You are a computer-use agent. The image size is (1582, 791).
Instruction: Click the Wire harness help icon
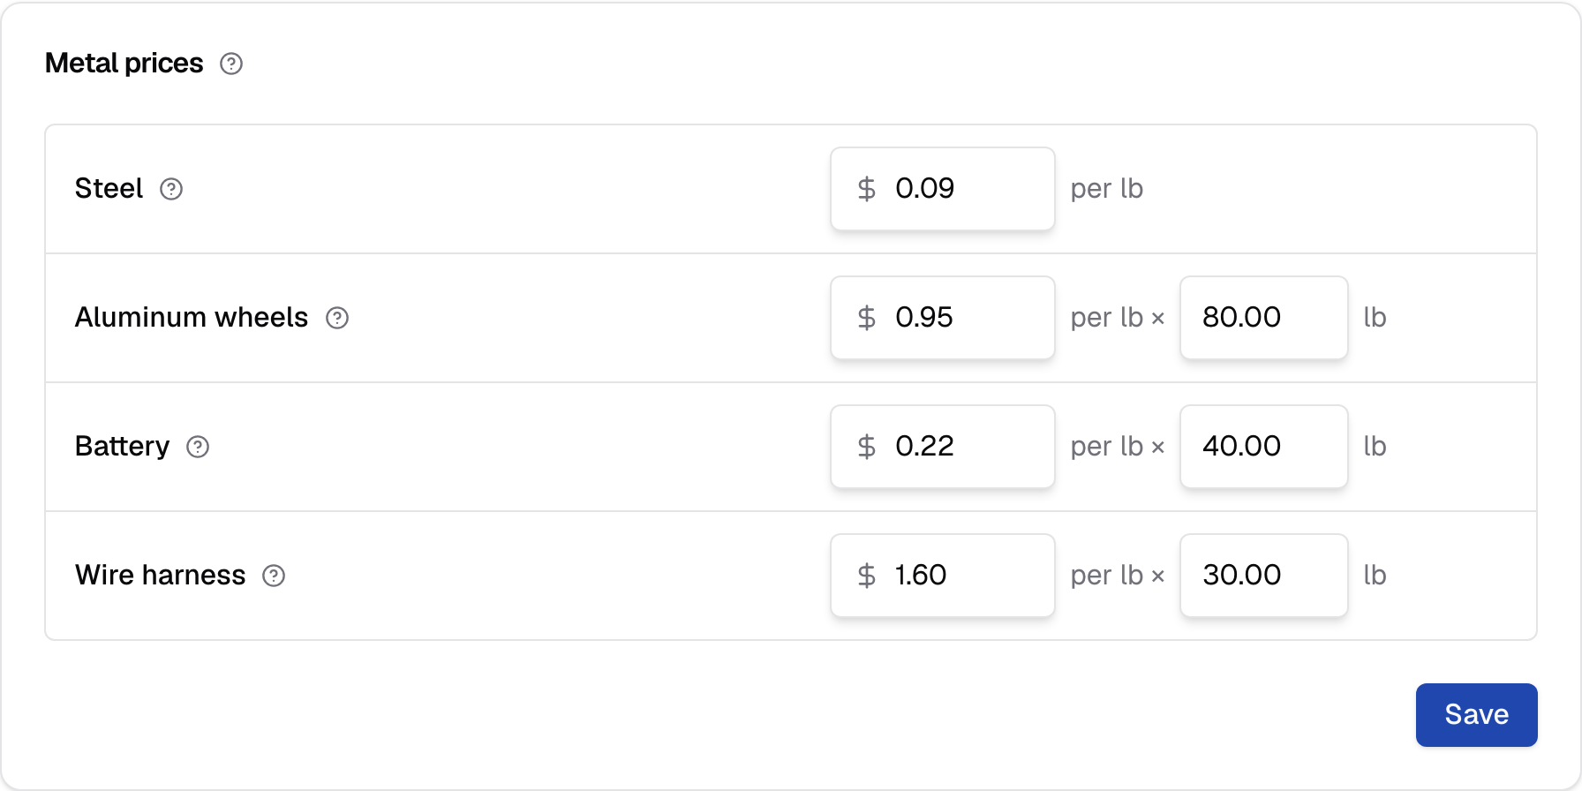pos(274,576)
